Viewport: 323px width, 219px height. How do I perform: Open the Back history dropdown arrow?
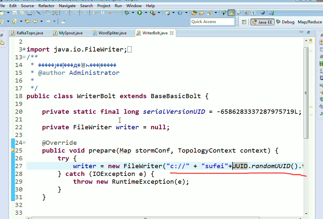pos(41,21)
